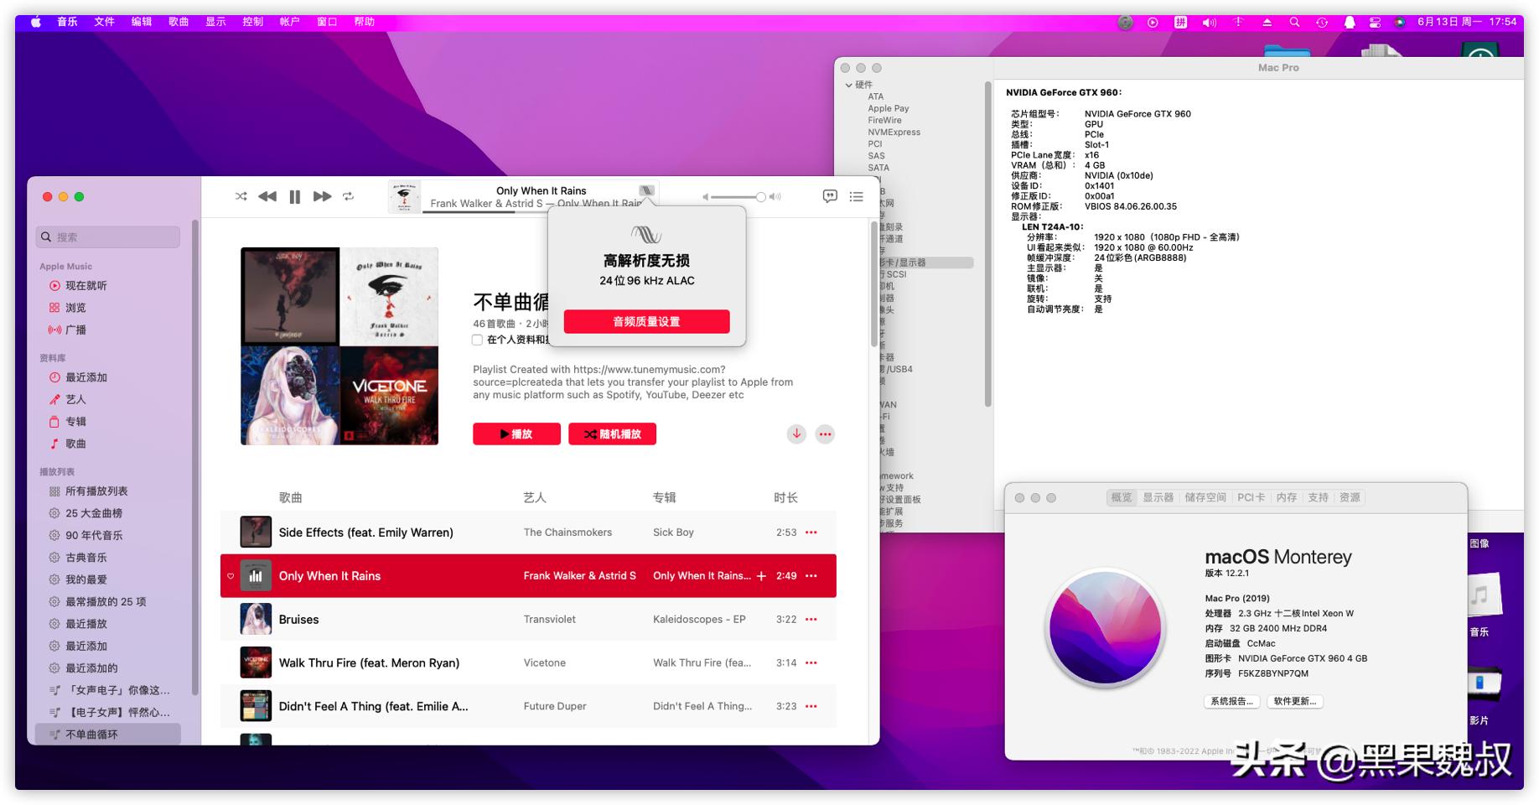Collapse the 硬件 tree section

[848, 85]
